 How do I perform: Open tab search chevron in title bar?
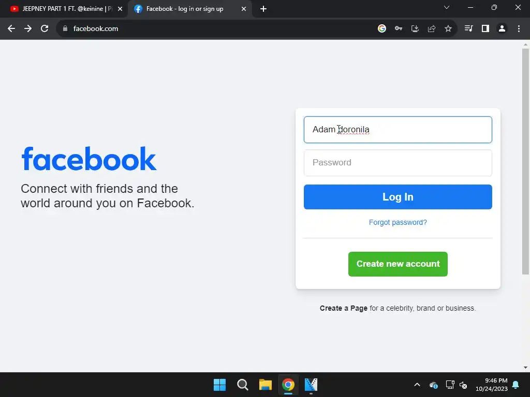pos(447,7)
